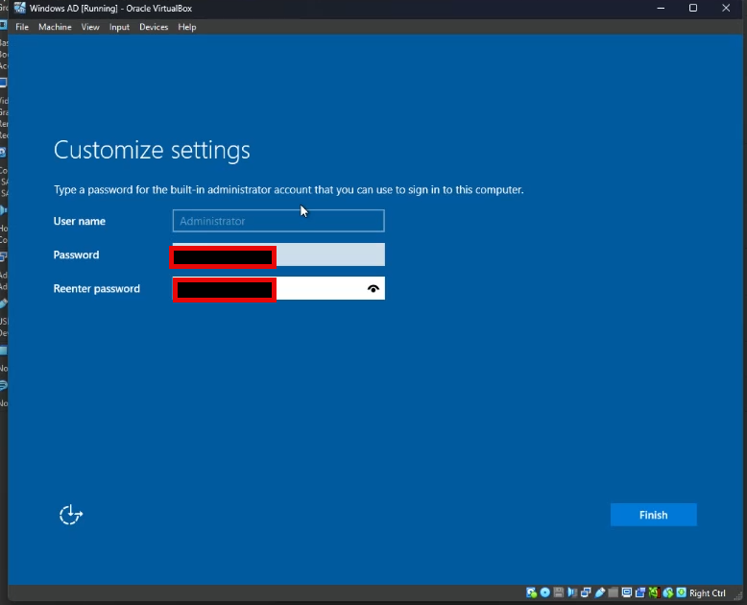Click the keyboard capture arrow icon
Image resolution: width=747 pixels, height=605 pixels.
(x=682, y=593)
